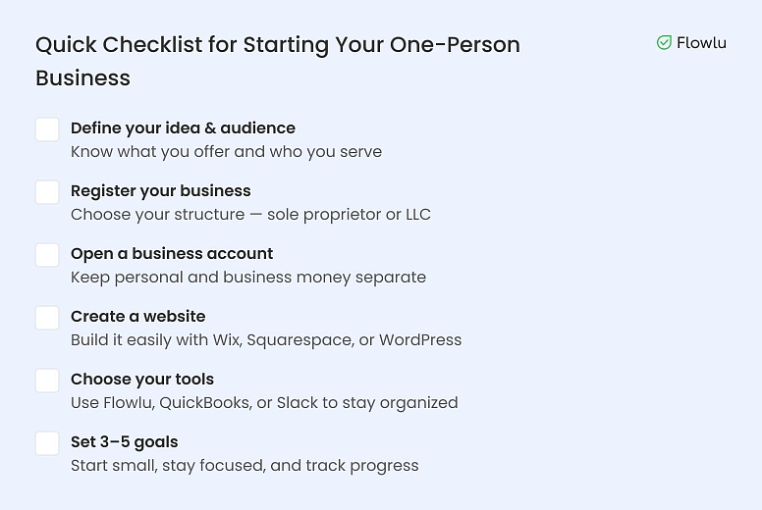Mark 'Open a business account' as done
This screenshot has width=762, height=510.
(47, 255)
